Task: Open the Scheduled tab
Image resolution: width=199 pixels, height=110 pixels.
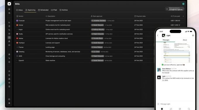Action: tap(43, 10)
